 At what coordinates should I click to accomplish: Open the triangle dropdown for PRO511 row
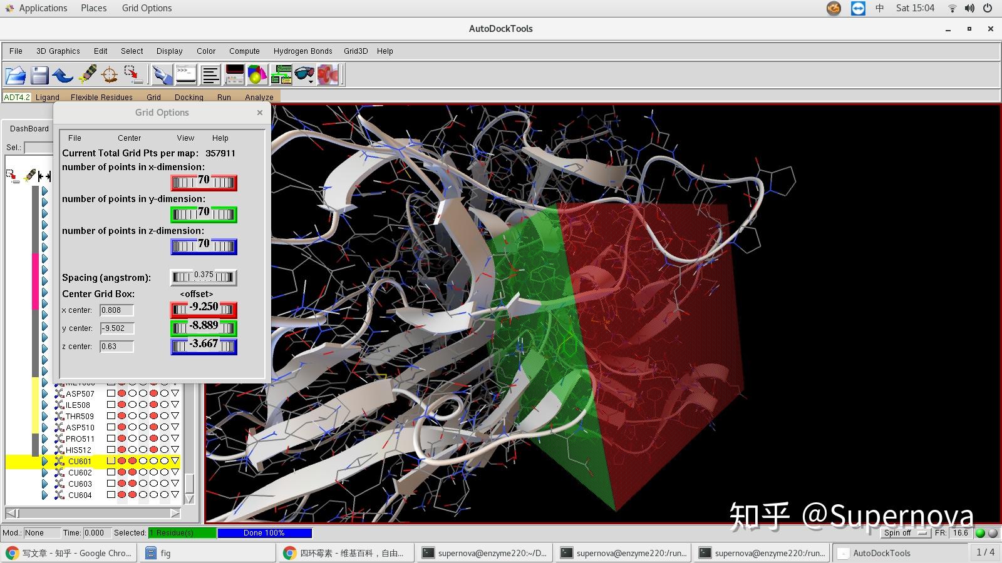175,439
